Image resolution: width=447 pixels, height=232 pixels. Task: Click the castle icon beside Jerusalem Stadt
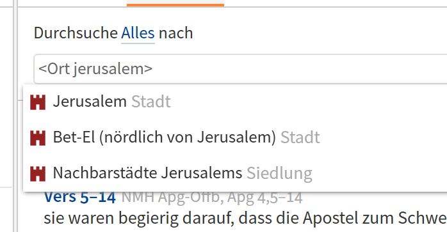(x=38, y=102)
